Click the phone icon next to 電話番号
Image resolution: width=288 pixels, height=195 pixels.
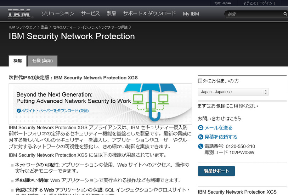click(x=201, y=147)
